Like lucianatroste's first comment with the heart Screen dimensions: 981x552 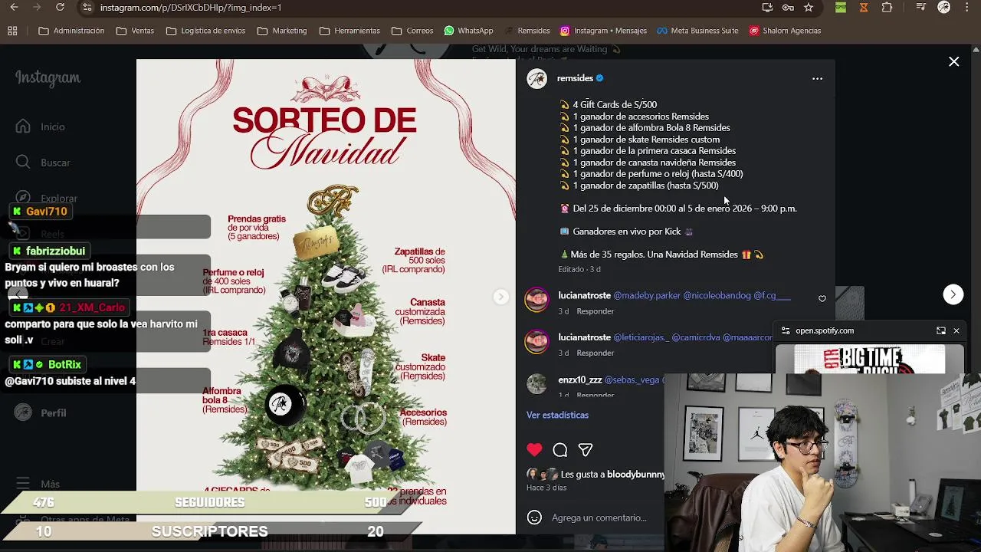point(822,299)
